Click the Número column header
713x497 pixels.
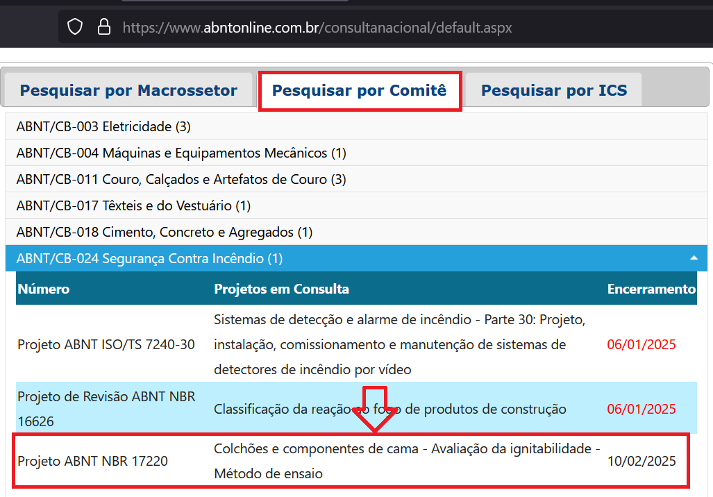[44, 289]
